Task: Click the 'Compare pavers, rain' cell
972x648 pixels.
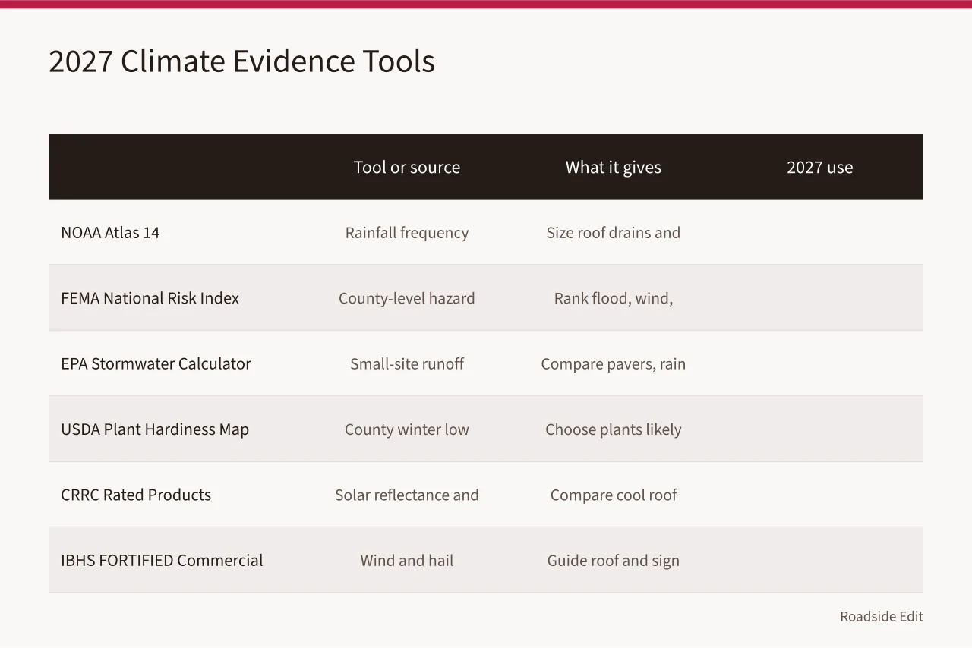Action: point(614,364)
